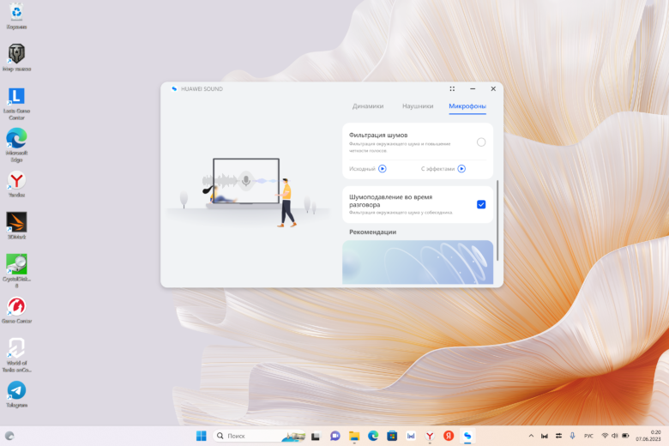The width and height of the screenshot is (669, 446).
Task: Enable the Фильтрация шумов radio toggle
Action: click(481, 142)
